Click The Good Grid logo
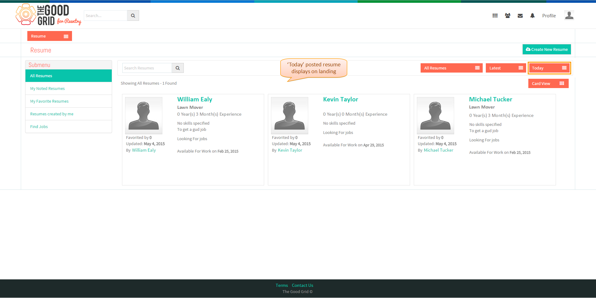This screenshot has width=596, height=298. [48, 15]
